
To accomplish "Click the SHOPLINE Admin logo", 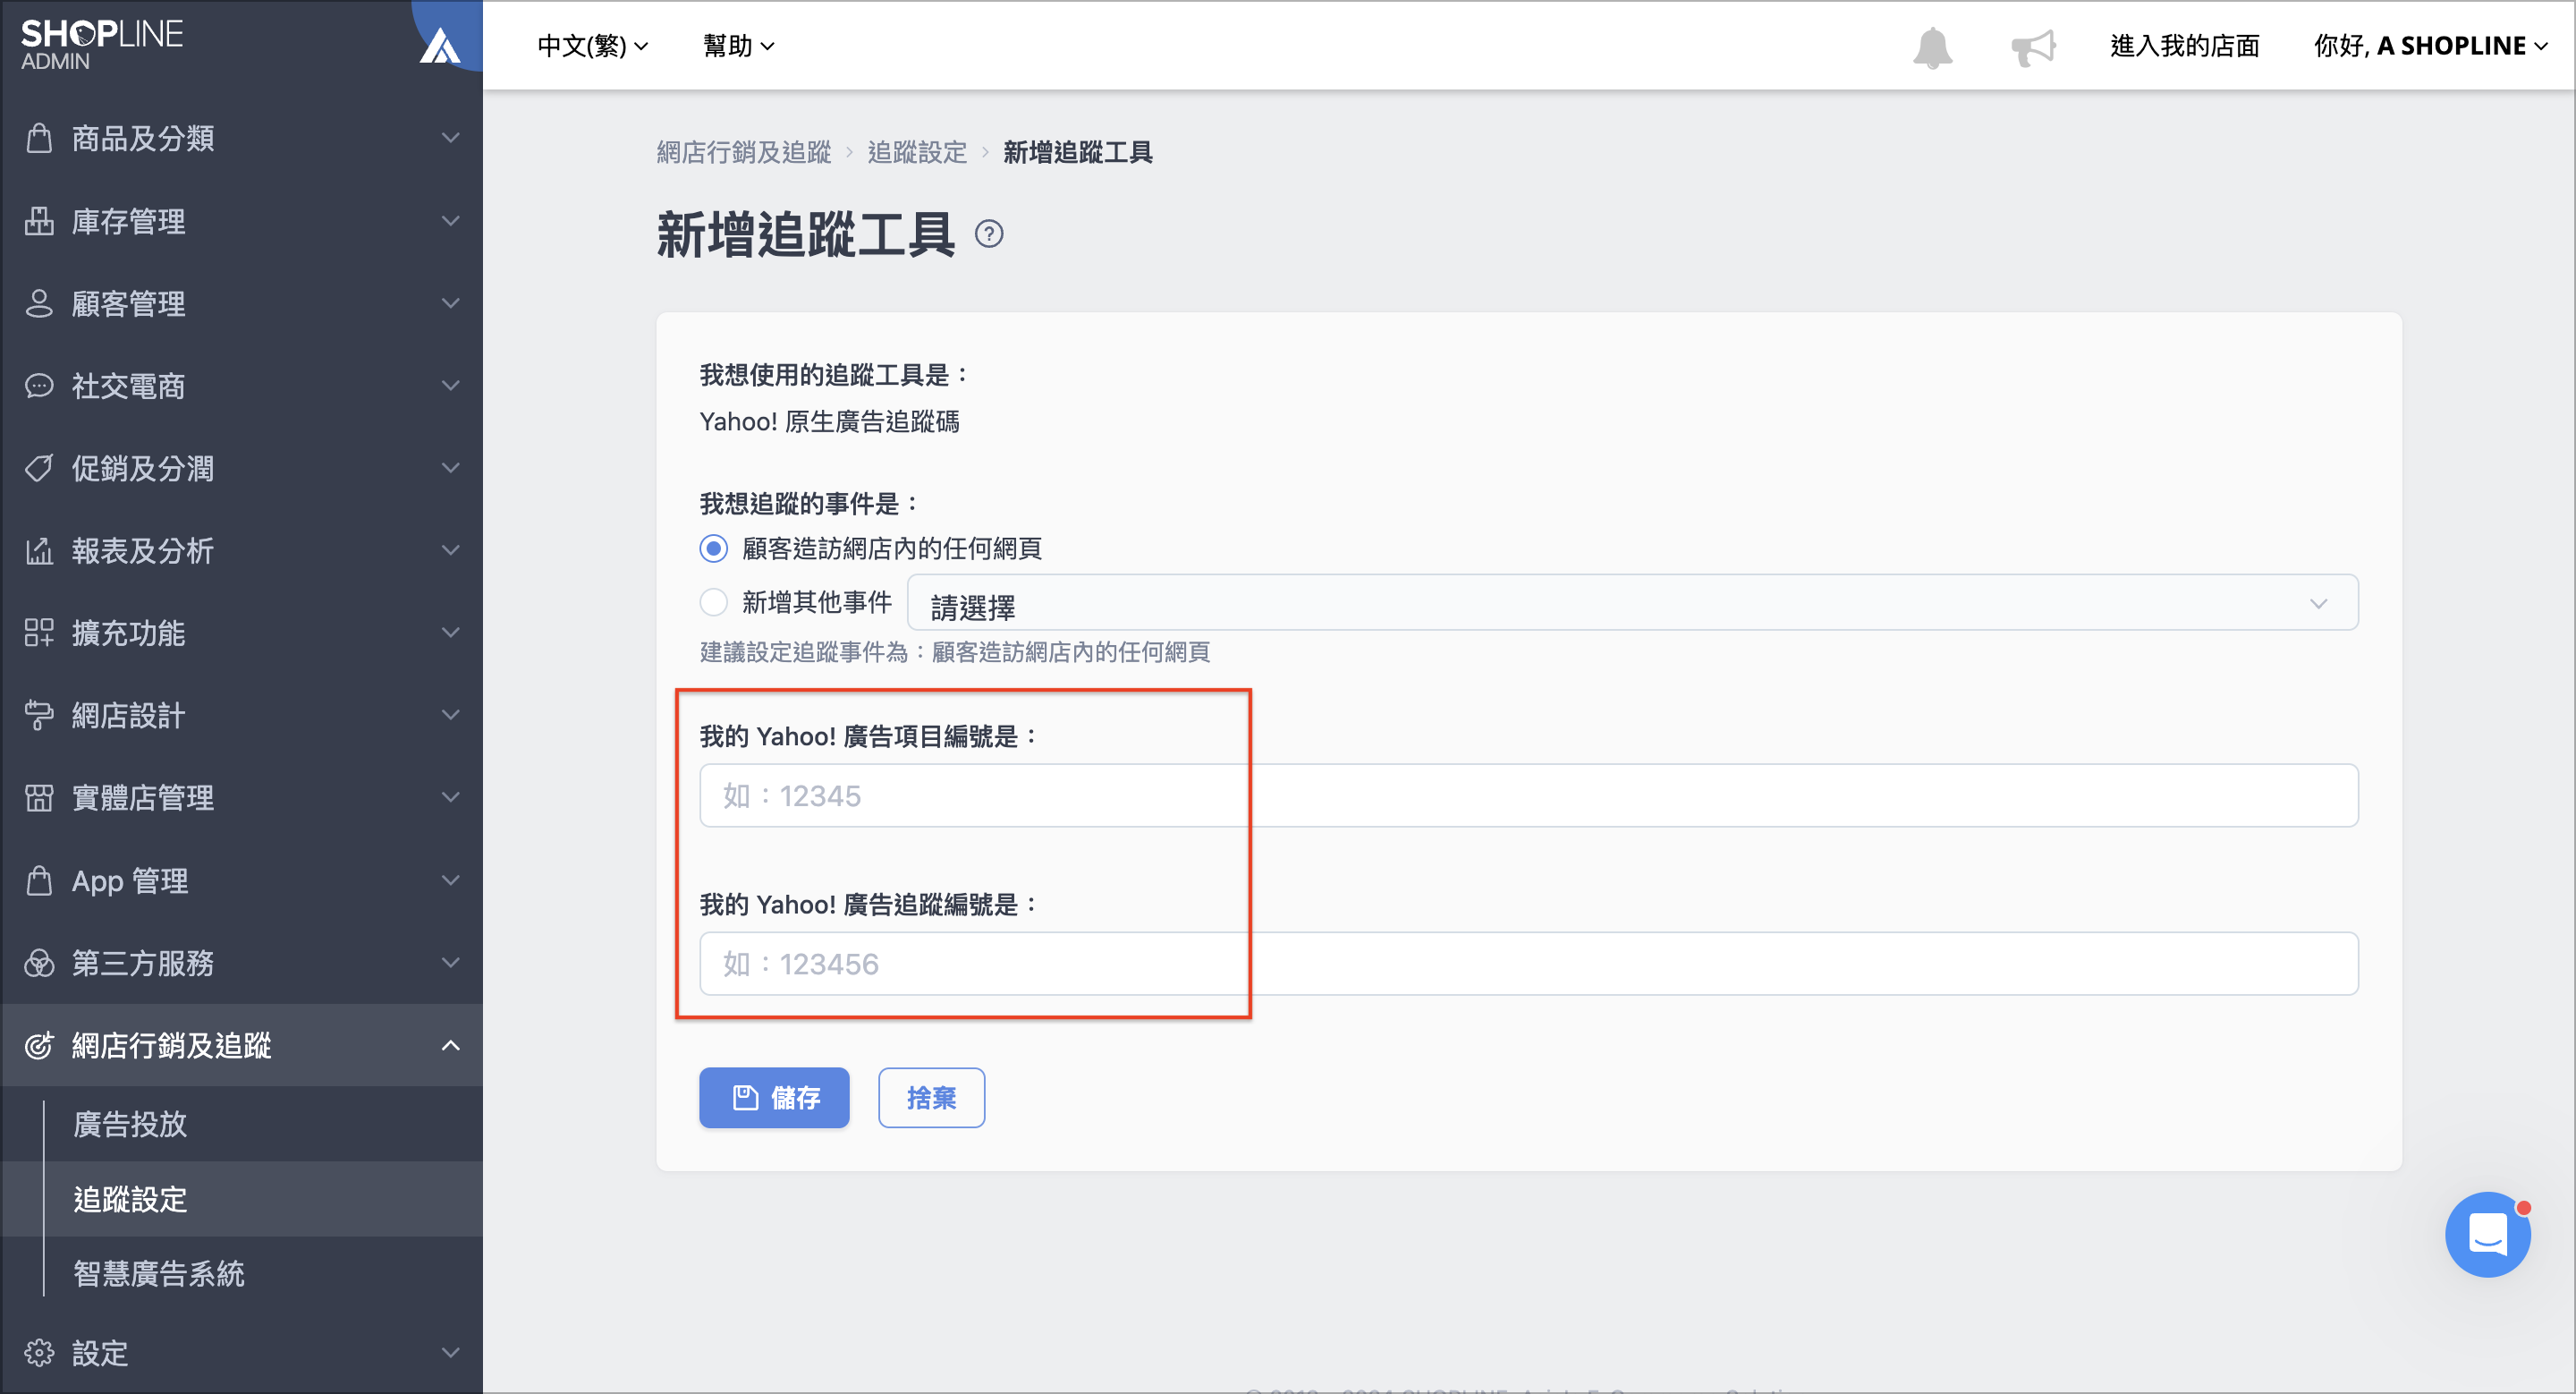I will pyautogui.click(x=101, y=44).
